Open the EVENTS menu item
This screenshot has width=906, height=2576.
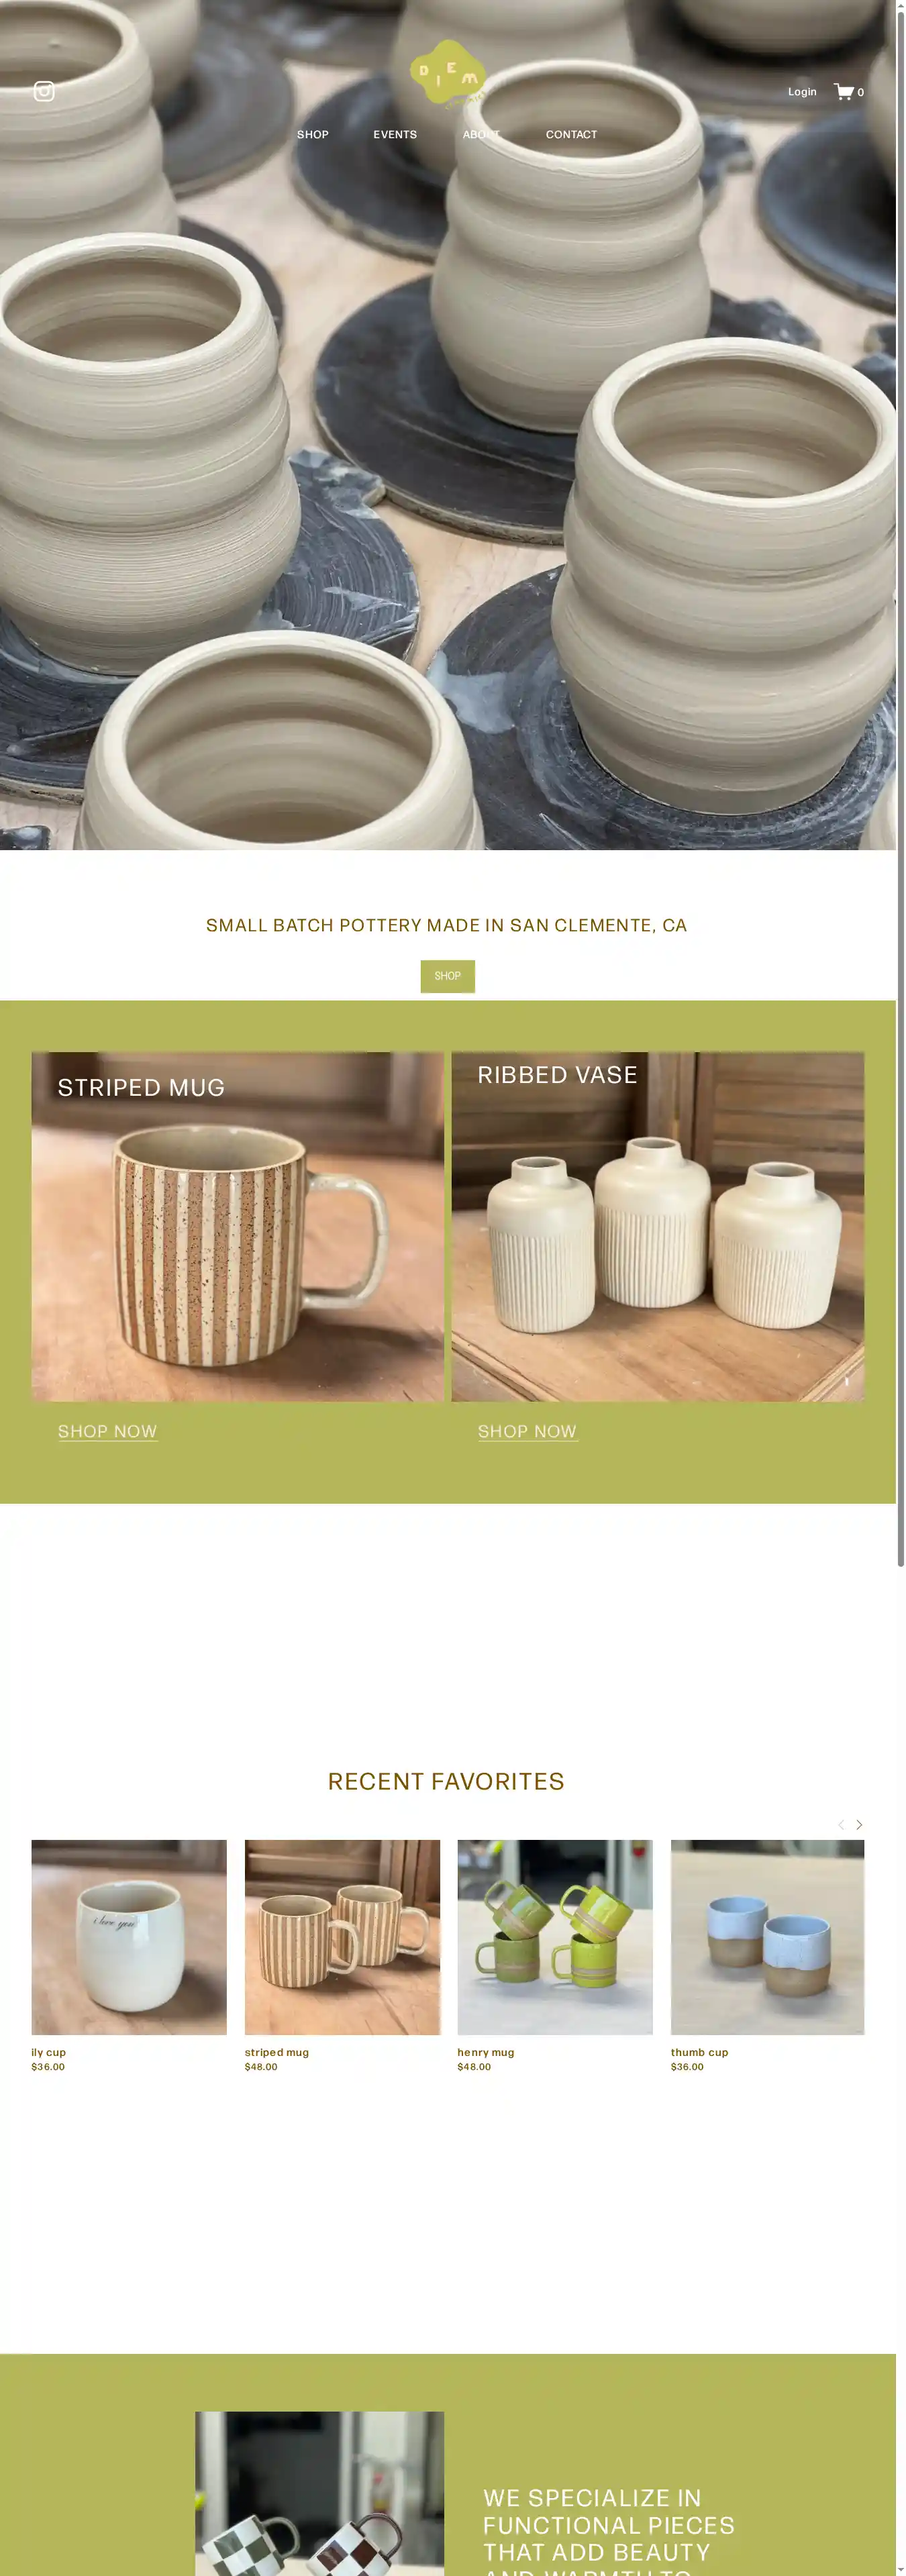pyautogui.click(x=395, y=134)
